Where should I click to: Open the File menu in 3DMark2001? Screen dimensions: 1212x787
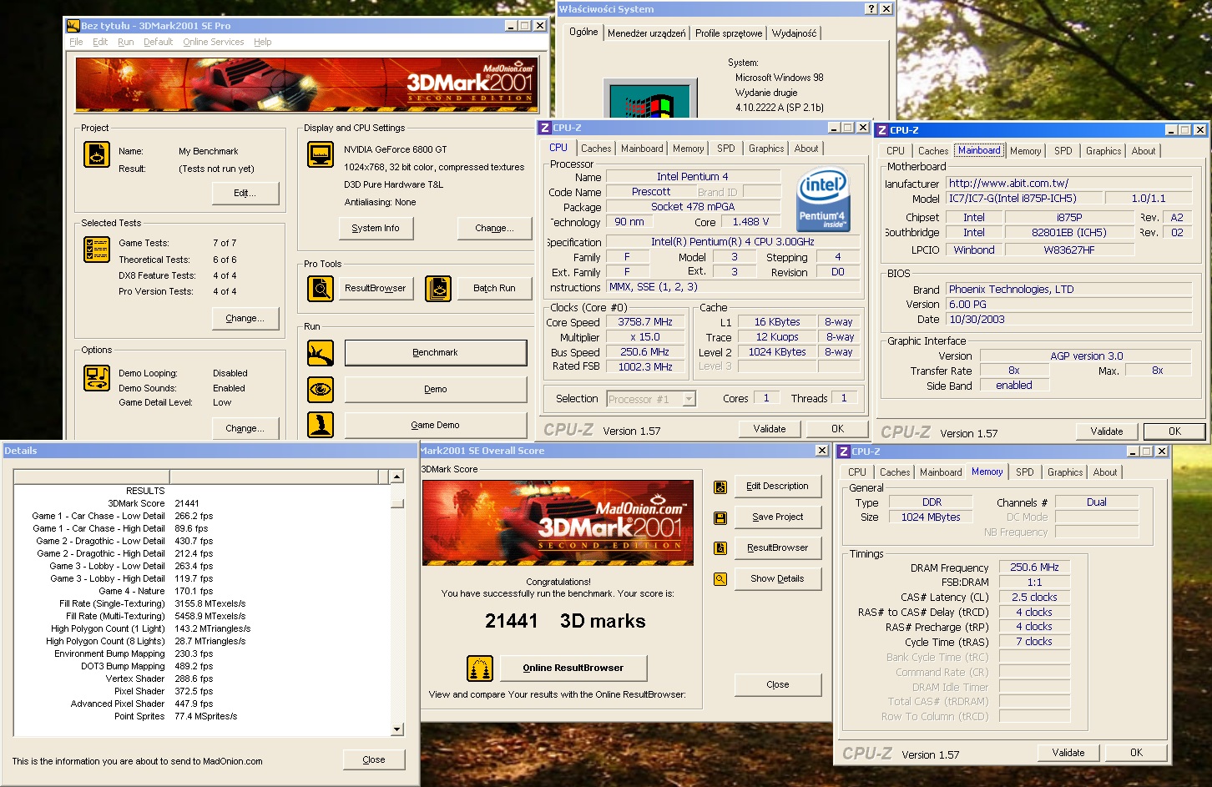point(76,42)
